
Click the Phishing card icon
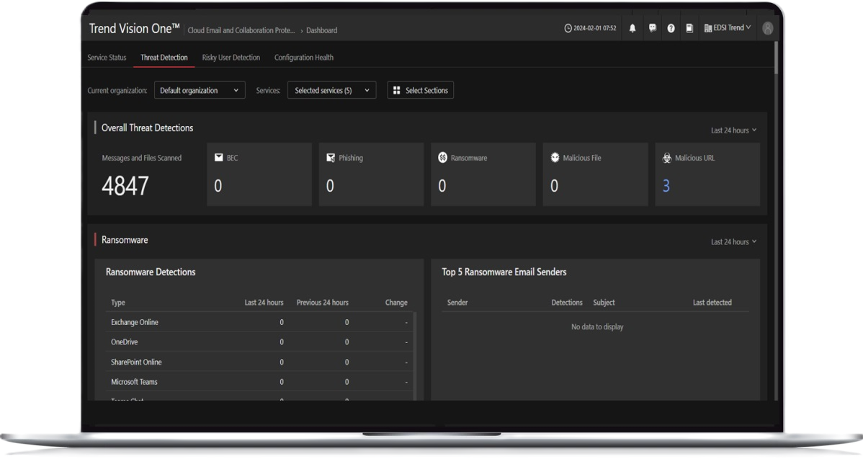point(331,157)
